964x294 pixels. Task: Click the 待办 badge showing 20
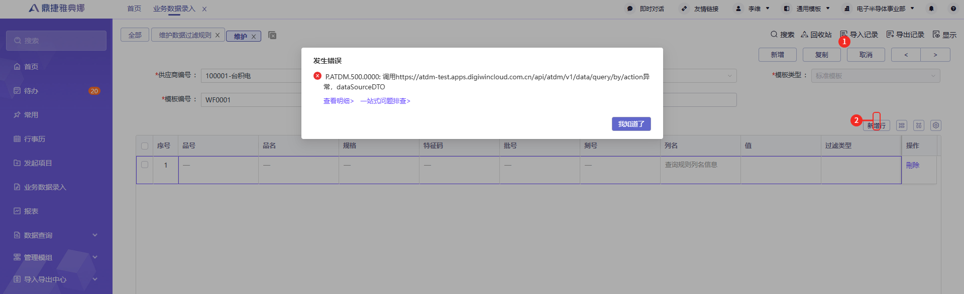click(x=94, y=91)
